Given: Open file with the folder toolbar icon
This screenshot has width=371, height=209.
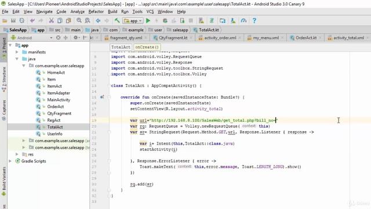Looking at the screenshot, I should click(x=5, y=21).
